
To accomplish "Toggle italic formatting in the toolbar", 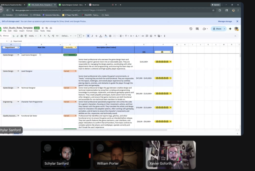I will click(x=92, y=36).
